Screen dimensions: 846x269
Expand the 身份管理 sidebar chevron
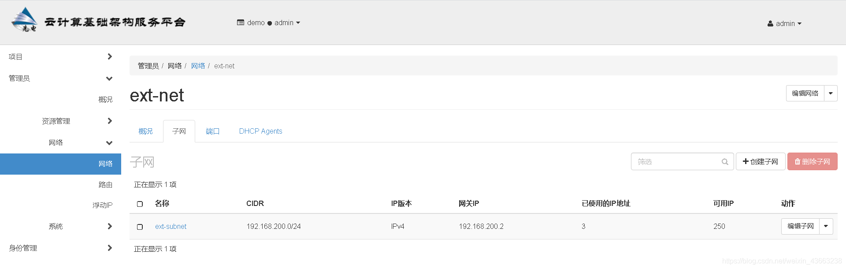110,248
